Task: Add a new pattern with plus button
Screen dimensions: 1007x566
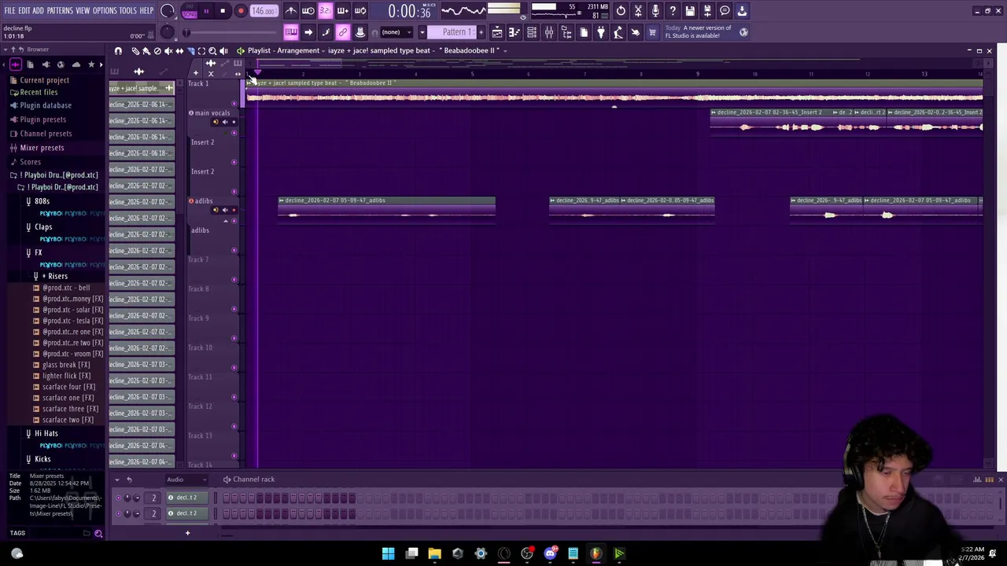Action: (481, 32)
